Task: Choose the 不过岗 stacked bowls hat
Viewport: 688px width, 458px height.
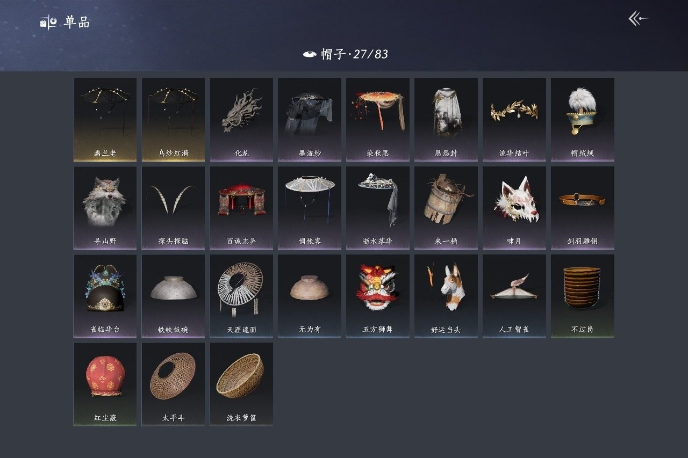Action: pos(582,296)
